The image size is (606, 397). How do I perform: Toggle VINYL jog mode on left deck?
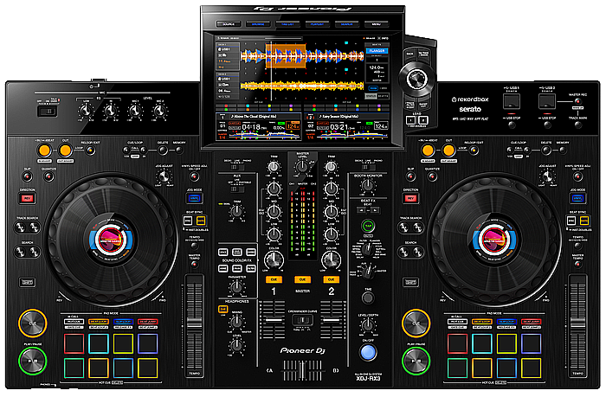194,198
